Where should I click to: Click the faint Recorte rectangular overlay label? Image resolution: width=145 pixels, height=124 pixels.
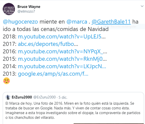pyautogui.click(x=124, y=27)
